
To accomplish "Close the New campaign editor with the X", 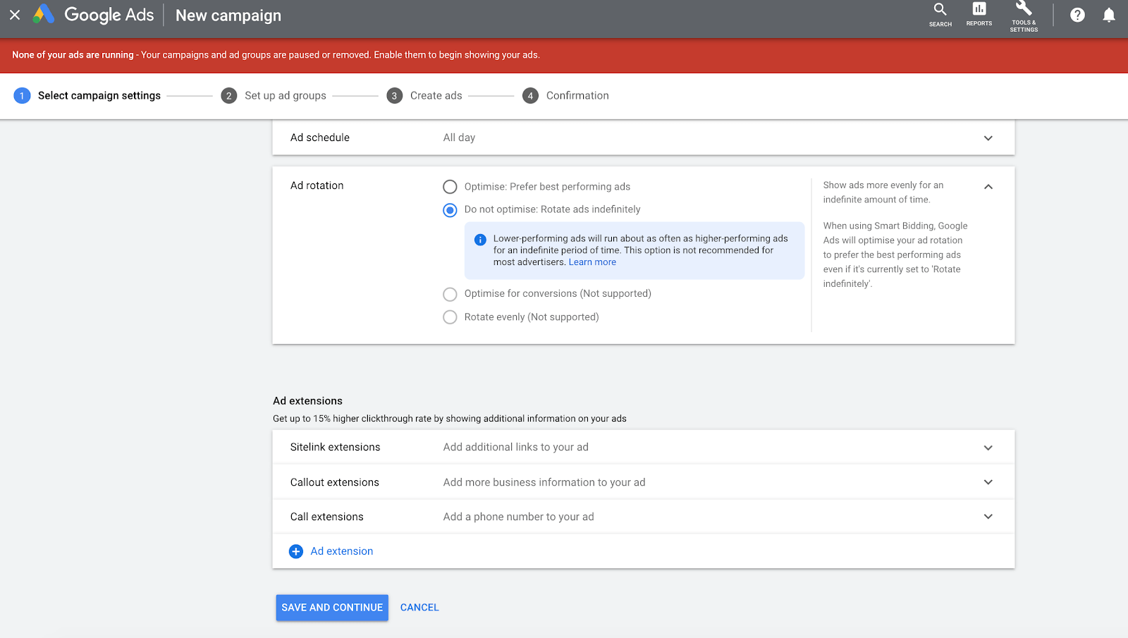I will pos(14,15).
